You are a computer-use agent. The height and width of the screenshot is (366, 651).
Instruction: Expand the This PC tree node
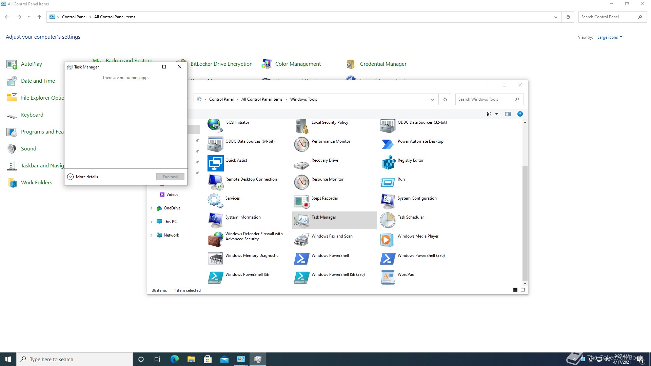point(151,222)
